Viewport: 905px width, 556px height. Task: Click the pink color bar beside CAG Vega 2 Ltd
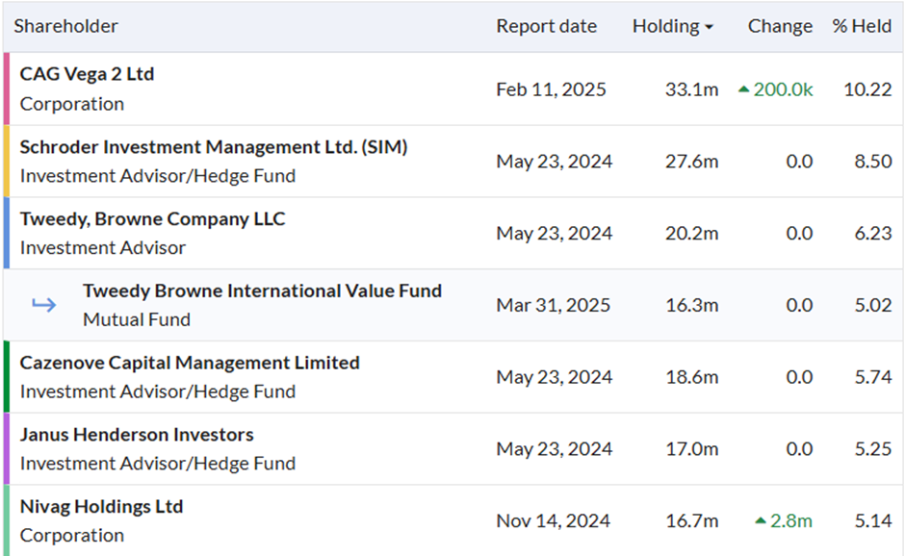(x=7, y=88)
